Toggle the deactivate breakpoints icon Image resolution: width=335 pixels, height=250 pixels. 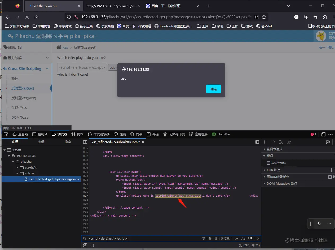click(328, 142)
